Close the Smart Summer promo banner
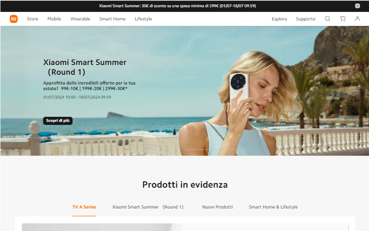 click(x=358, y=6)
